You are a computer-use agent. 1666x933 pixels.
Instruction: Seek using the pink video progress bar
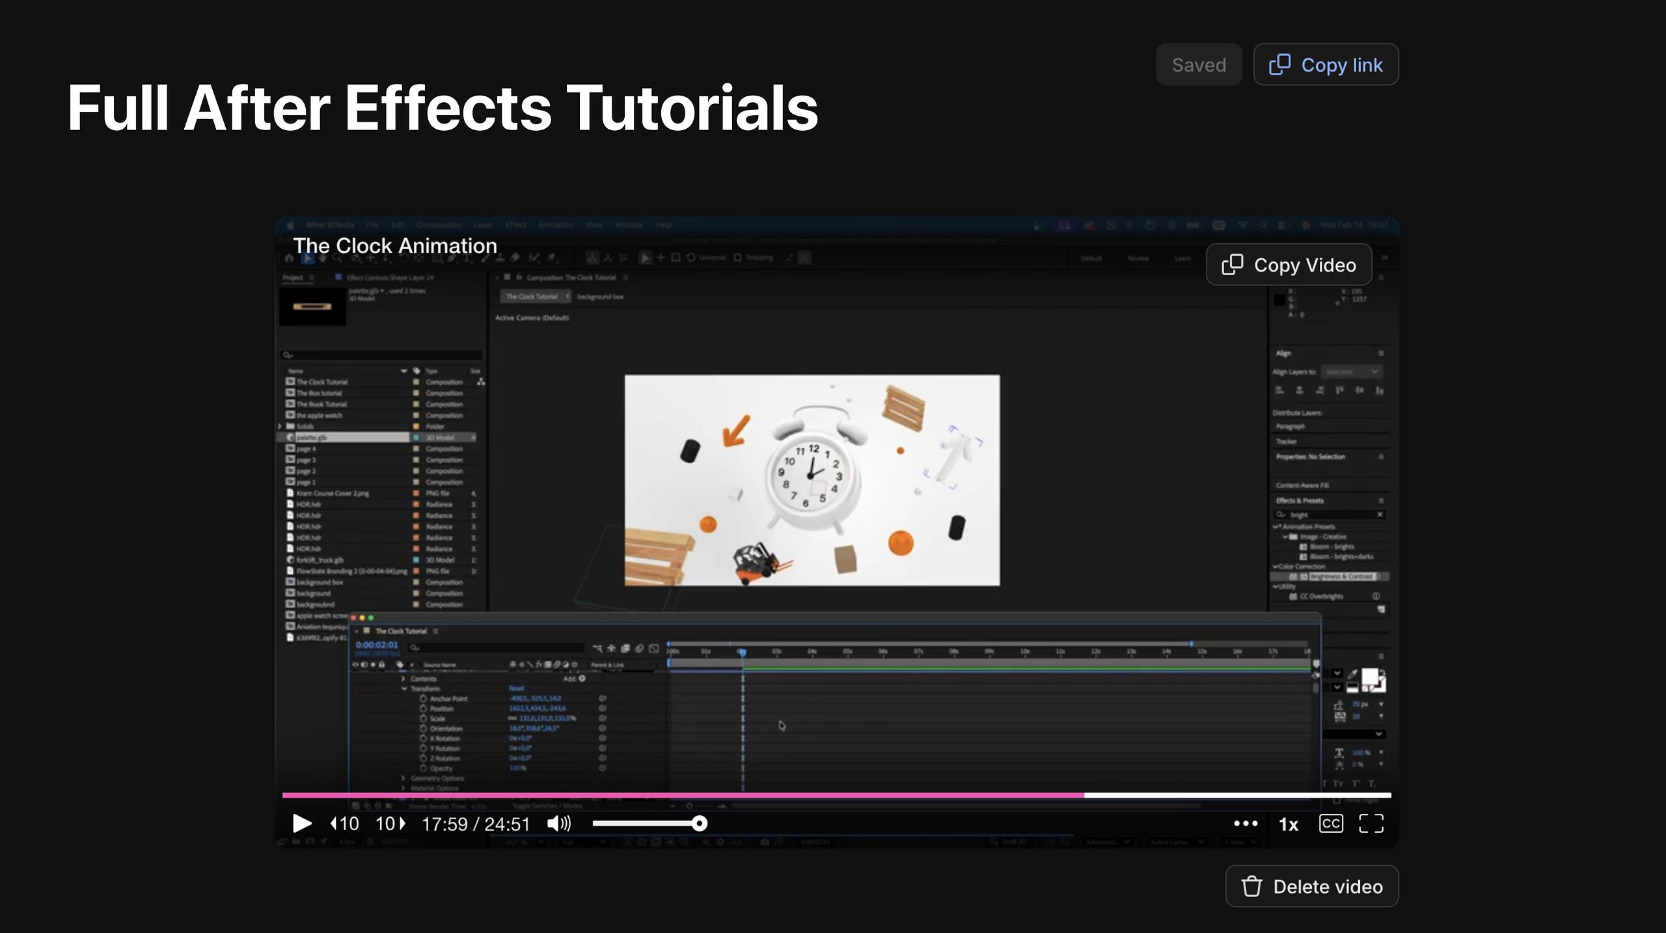tap(837, 795)
